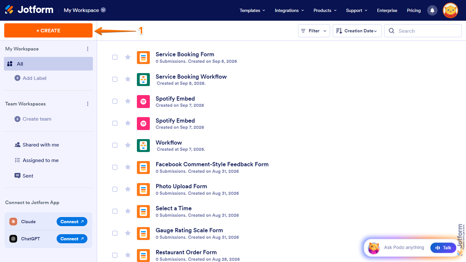The image size is (466, 262).
Task: Star the Service Booking Form
Action: point(128,57)
